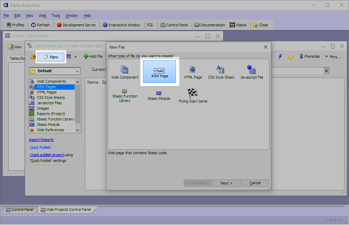The width and height of the screenshot is (349, 225).
Task: Open the Tools menu
Action: tap(56, 16)
